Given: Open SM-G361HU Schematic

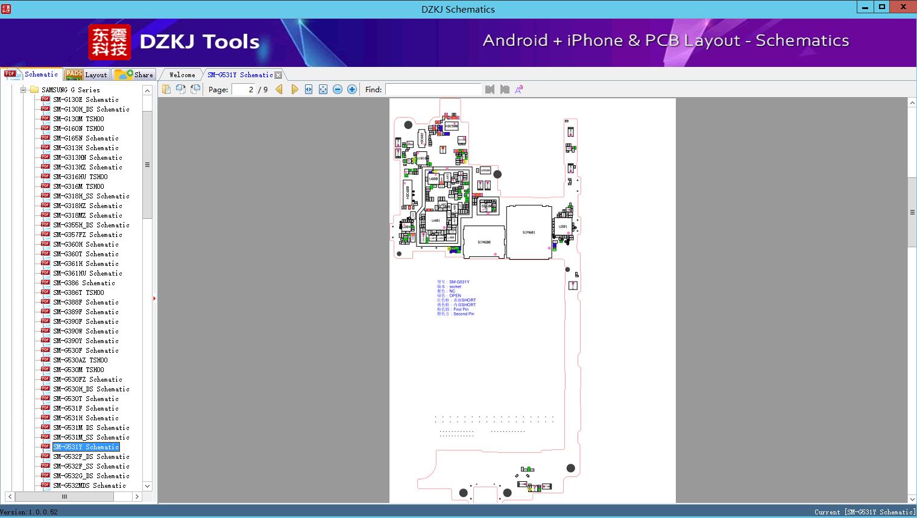Looking at the screenshot, I should 87,273.
